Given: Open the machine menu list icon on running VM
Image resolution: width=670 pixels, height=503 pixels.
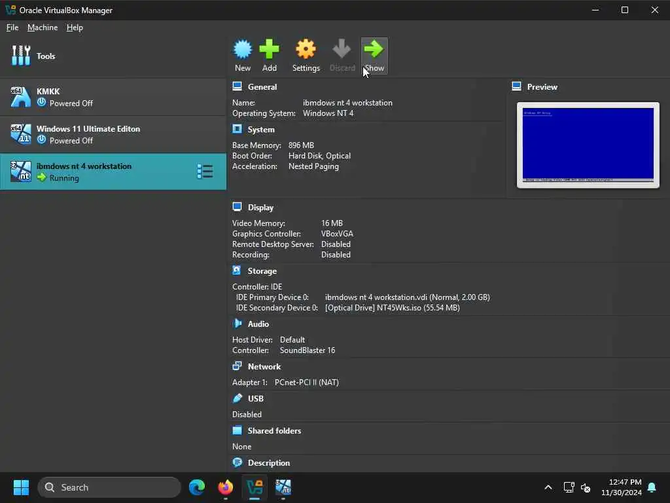Looking at the screenshot, I should tap(205, 171).
